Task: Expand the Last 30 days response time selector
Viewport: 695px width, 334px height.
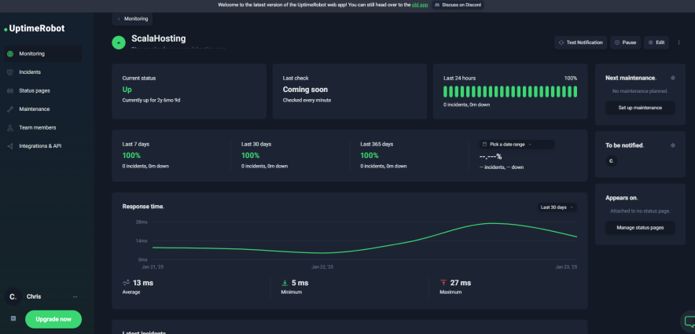Action: (x=557, y=207)
